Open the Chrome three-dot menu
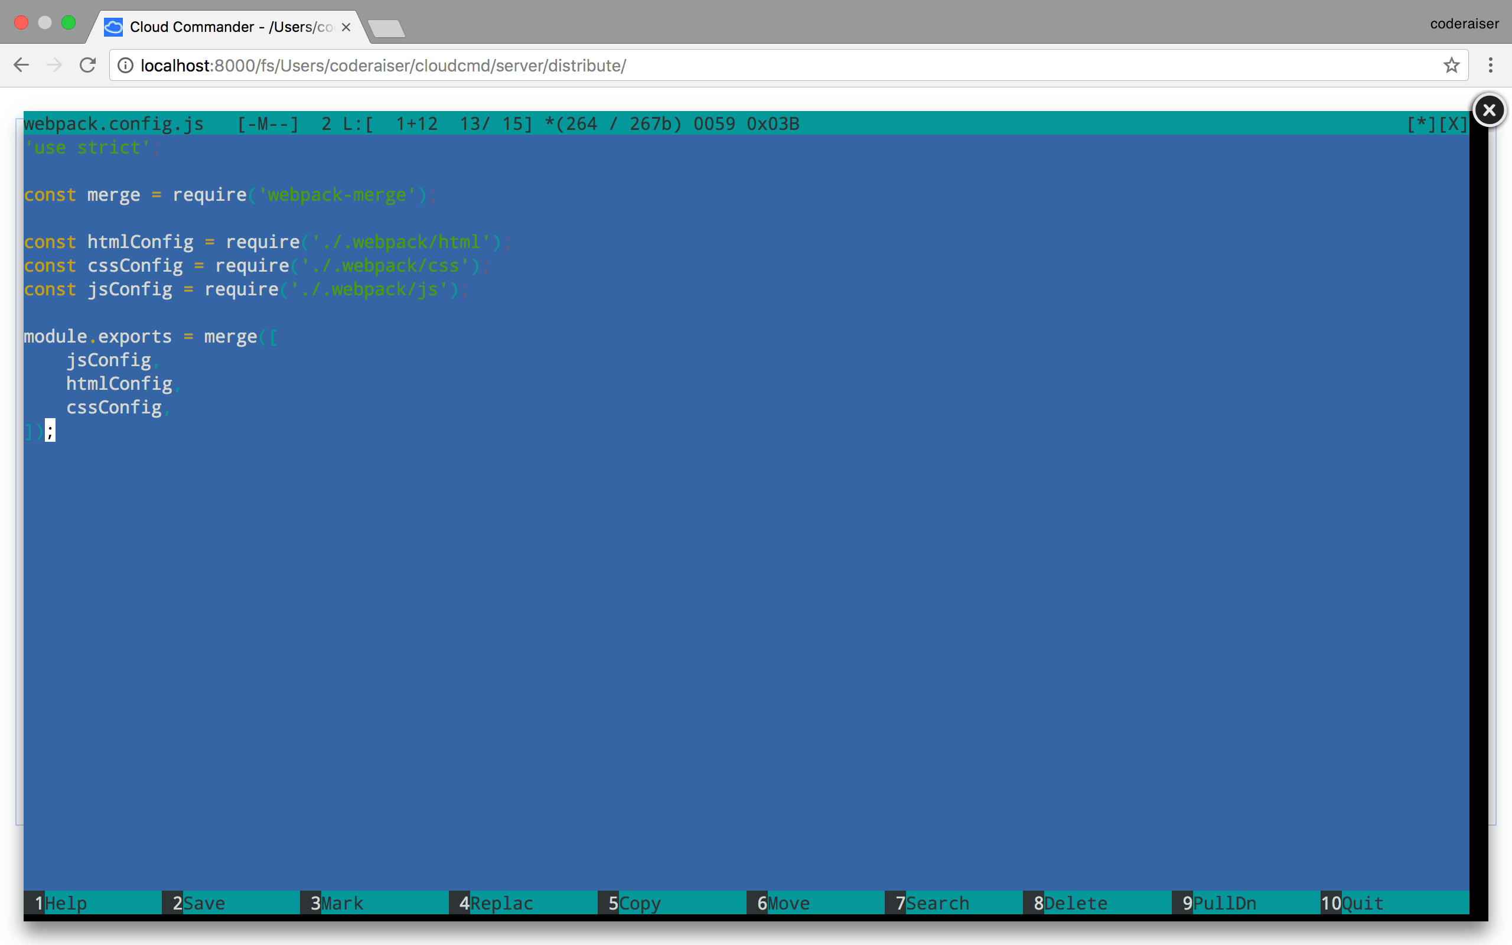Image resolution: width=1512 pixels, height=945 pixels. tap(1491, 65)
